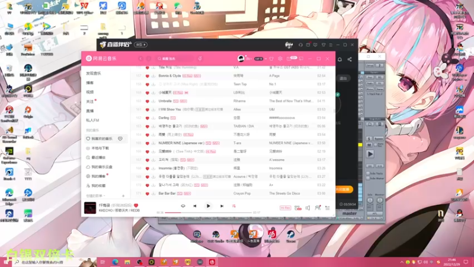The image size is (474, 267).
Task: Toggle heart on the currently playing song
Action: 136,205
